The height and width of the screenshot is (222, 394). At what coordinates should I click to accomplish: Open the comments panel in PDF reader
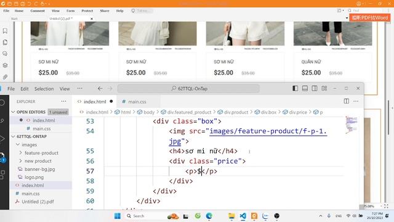pos(5,54)
